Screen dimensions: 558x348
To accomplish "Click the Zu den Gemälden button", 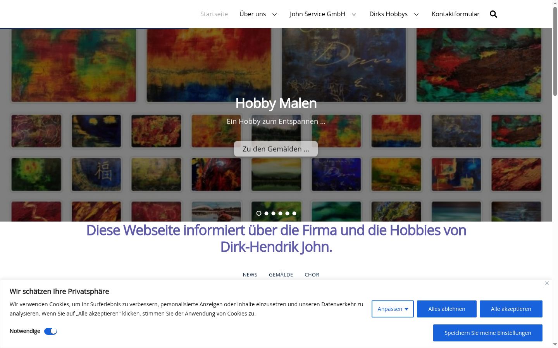I will [276, 149].
